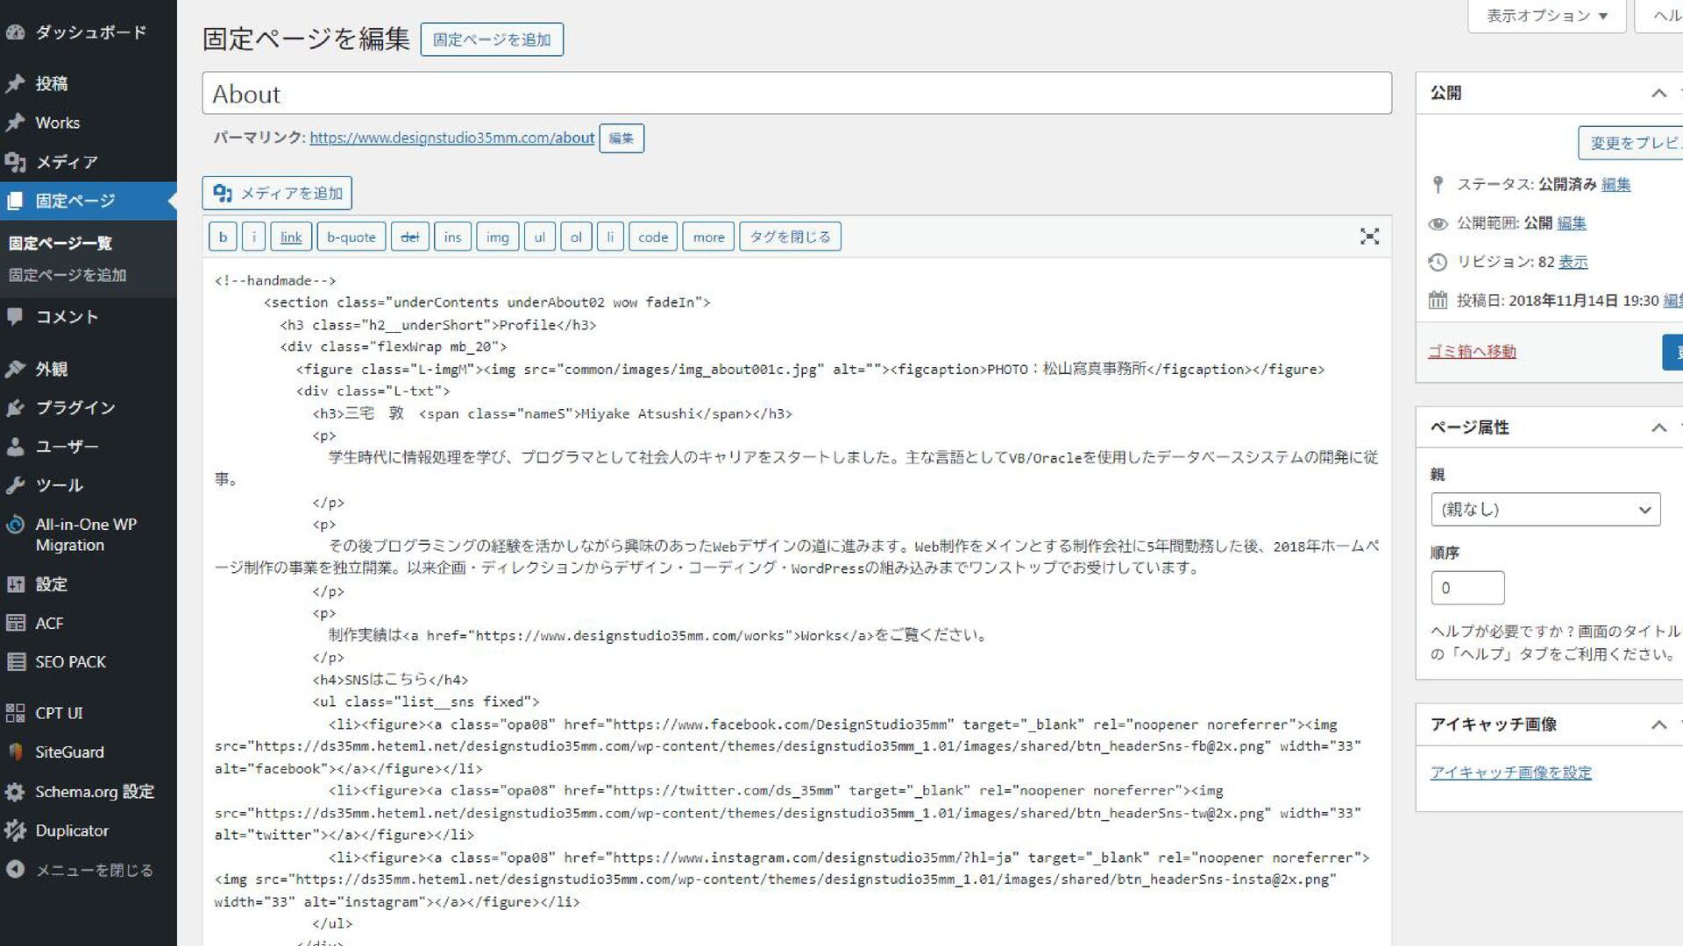The image size is (1683, 946).
Task: Open the Duplicator plugin menu
Action: point(71,830)
